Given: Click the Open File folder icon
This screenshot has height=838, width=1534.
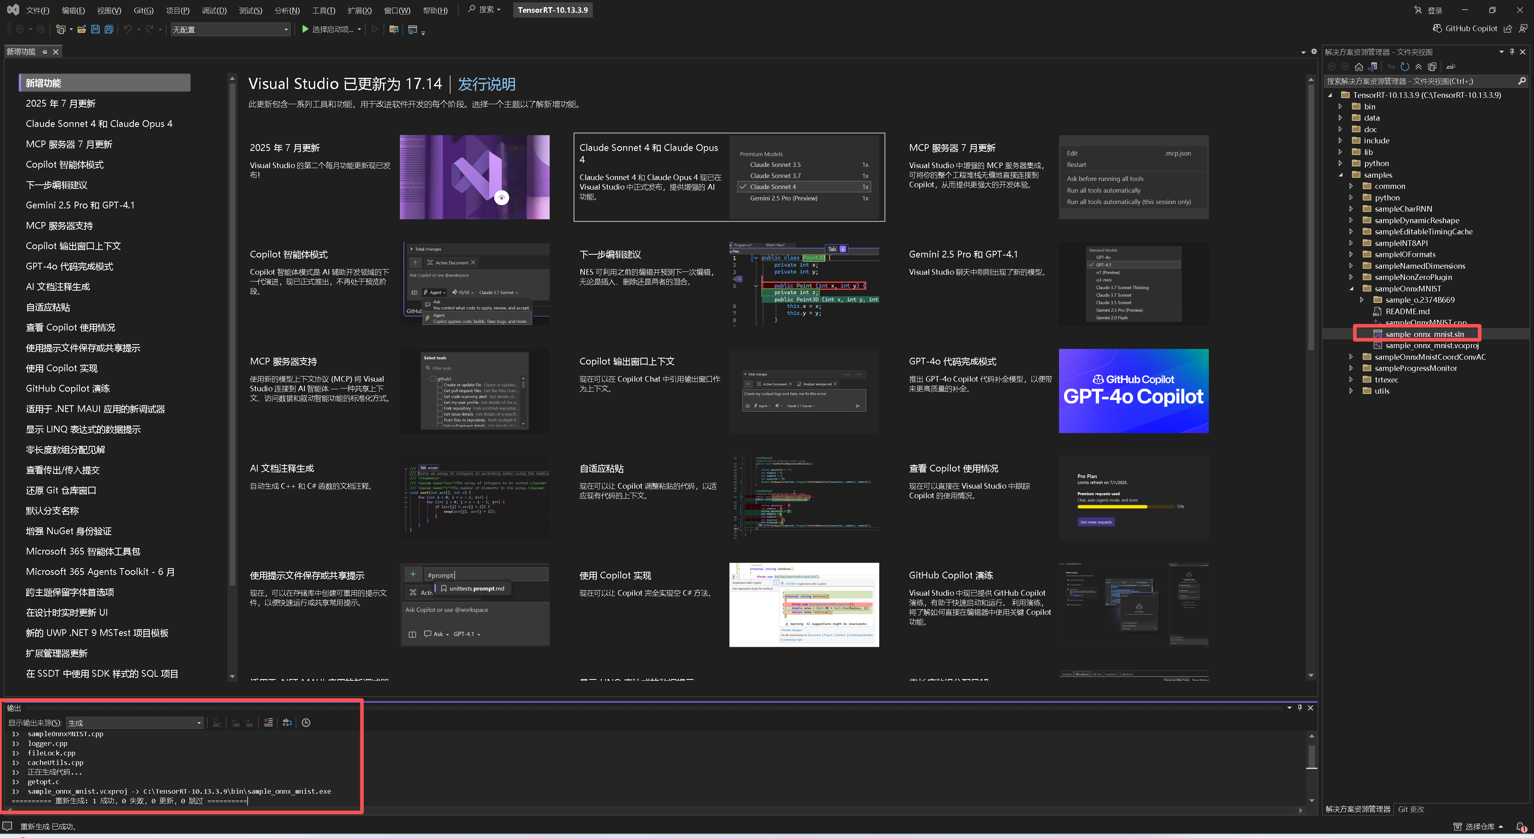Looking at the screenshot, I should [81, 29].
